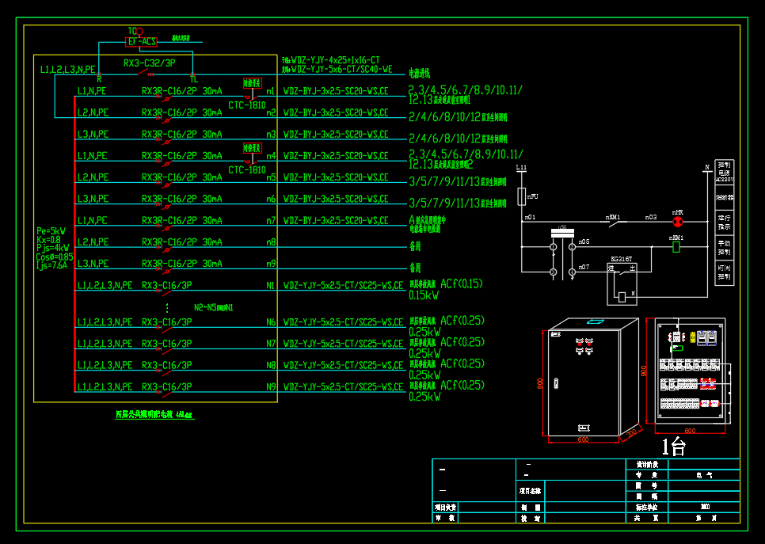The image size is (765, 544).
Task: Click the 项目负责 cell in the title block
Action: click(445, 508)
